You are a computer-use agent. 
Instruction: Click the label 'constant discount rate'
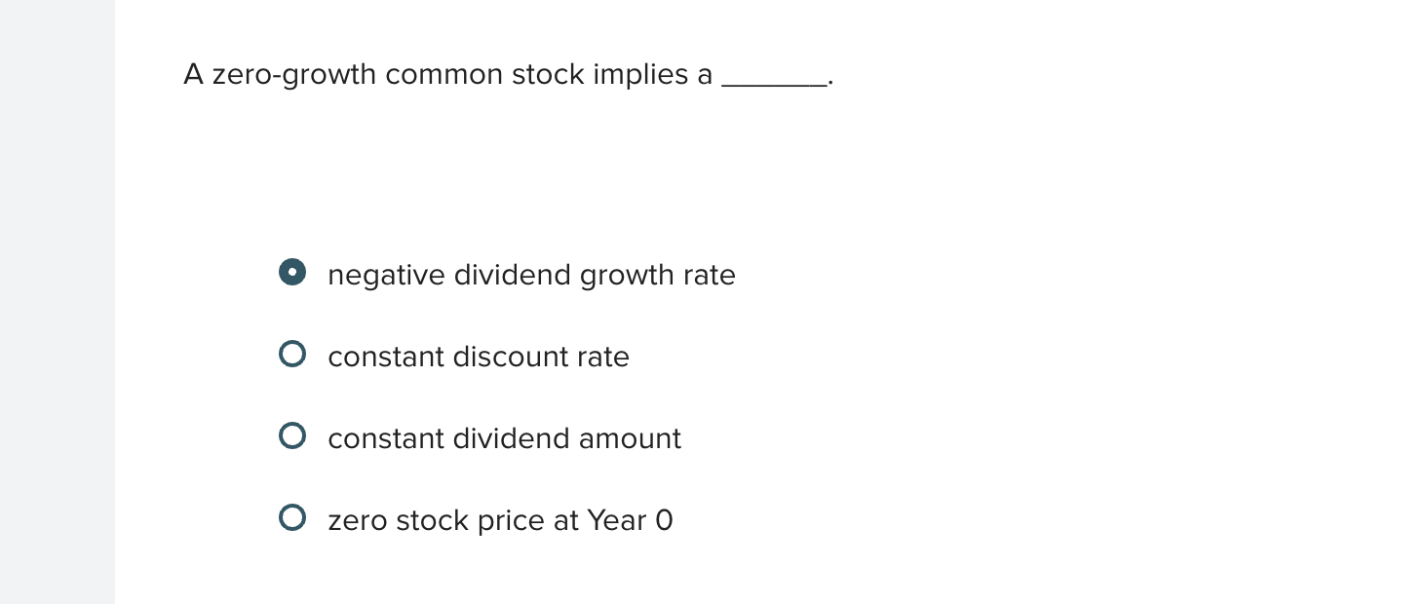[x=478, y=358]
